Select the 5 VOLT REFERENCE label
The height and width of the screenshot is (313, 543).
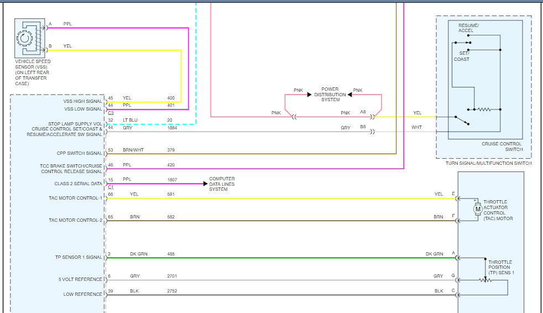pos(80,279)
